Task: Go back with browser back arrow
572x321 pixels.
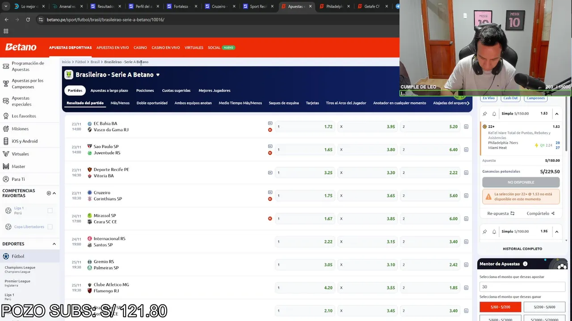Action: pos(6,20)
